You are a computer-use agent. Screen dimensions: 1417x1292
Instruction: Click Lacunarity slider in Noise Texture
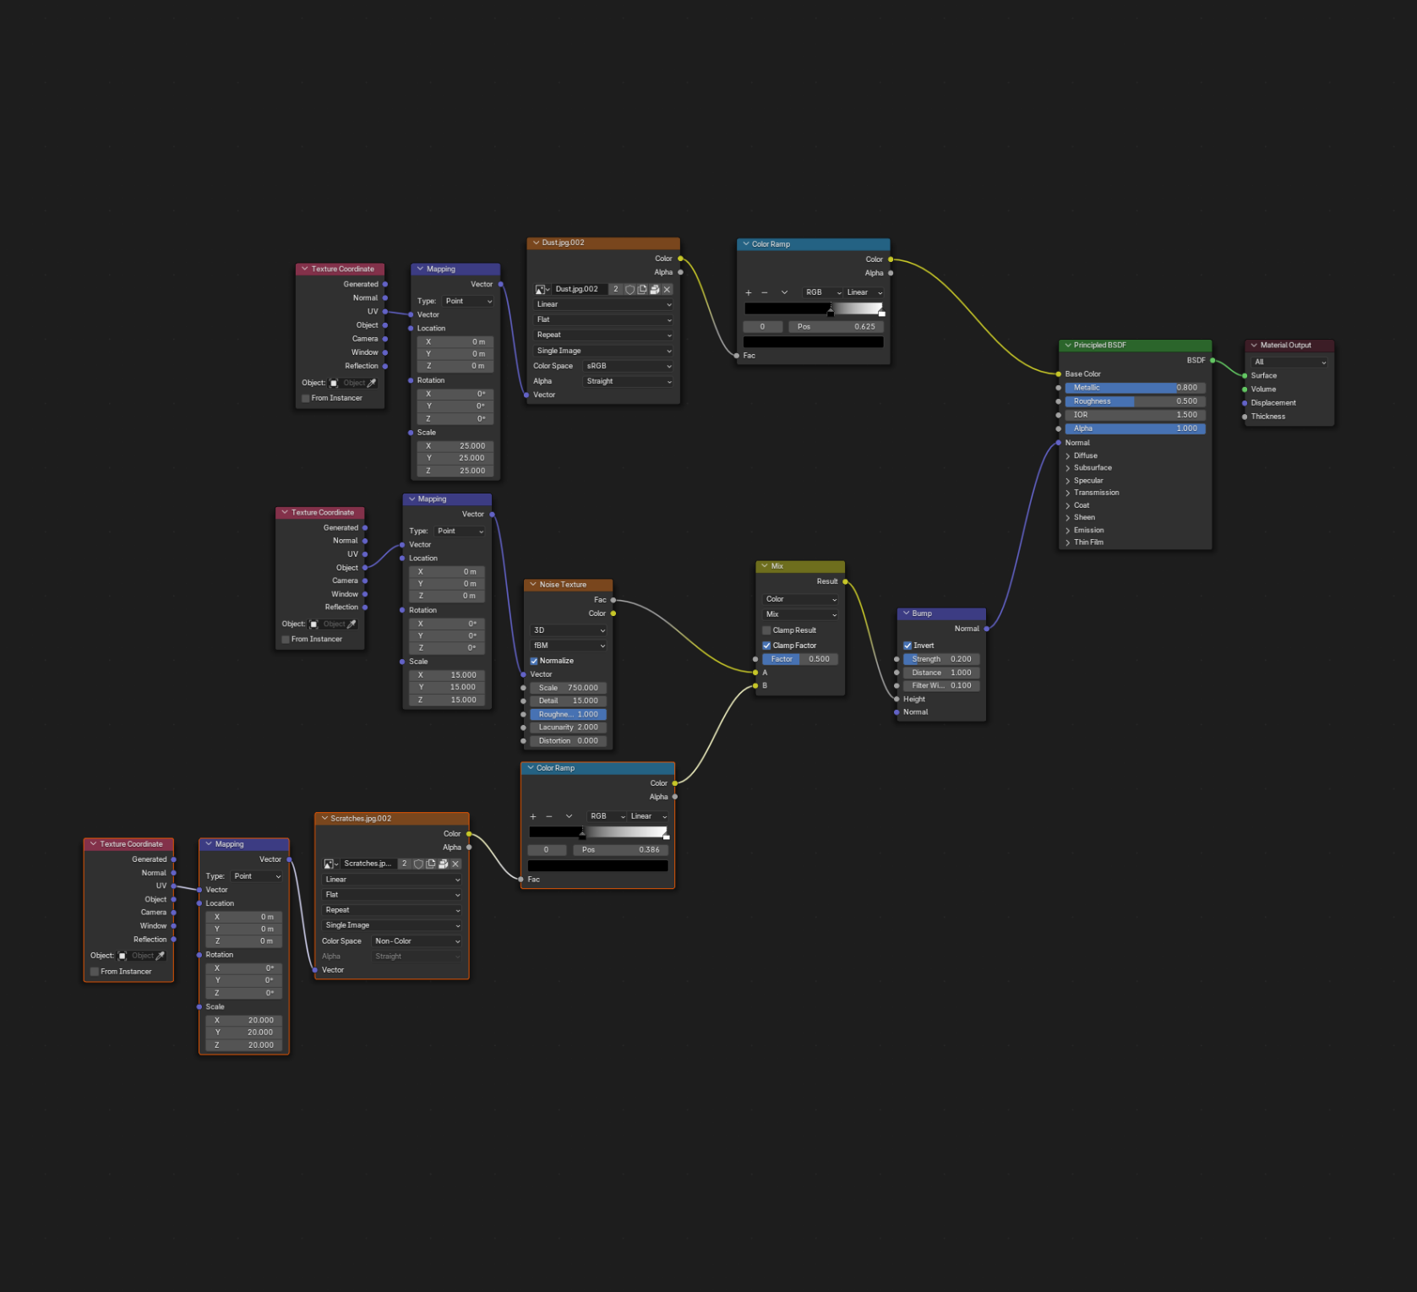coord(569,728)
